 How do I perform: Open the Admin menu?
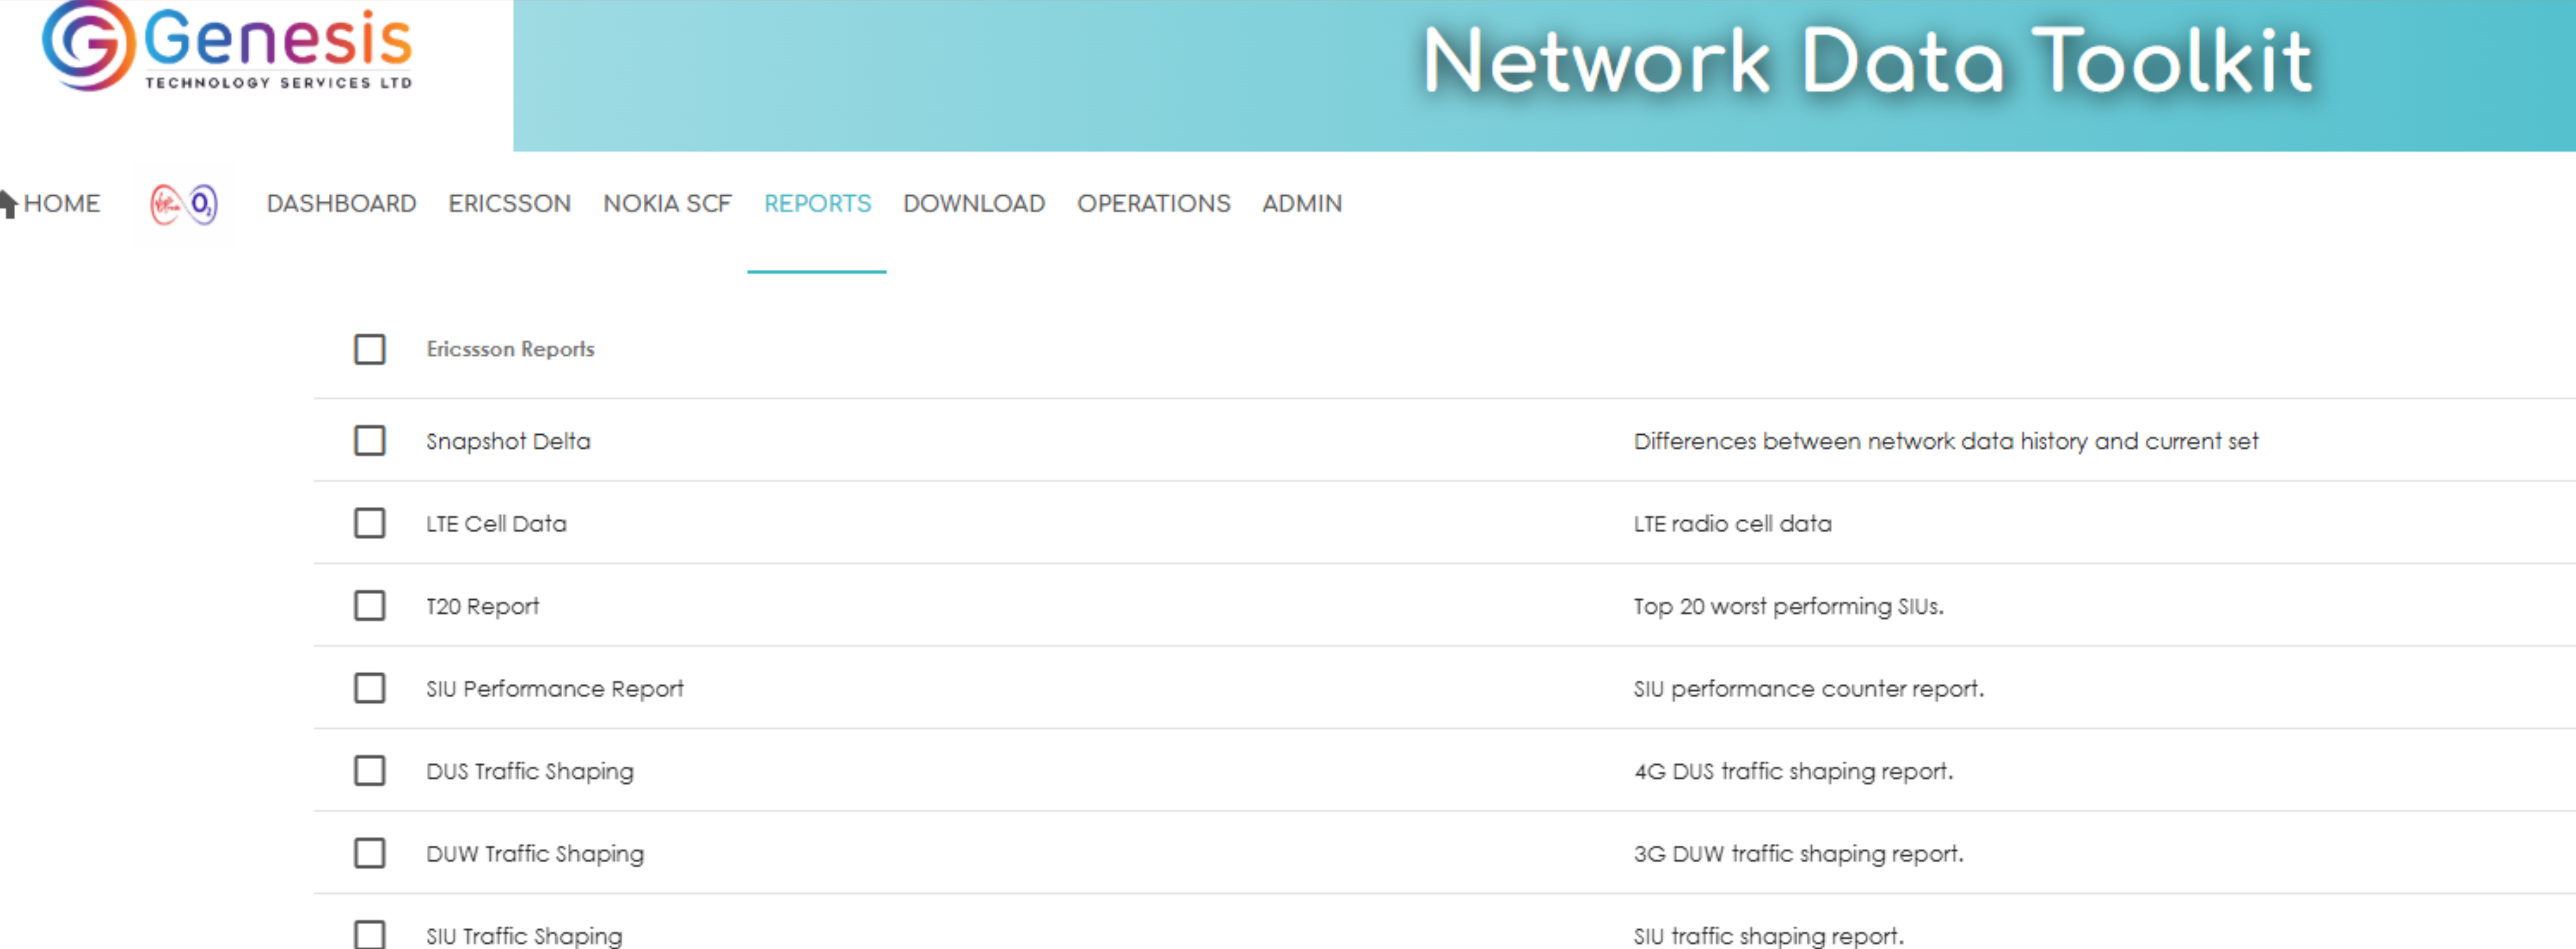[1301, 204]
